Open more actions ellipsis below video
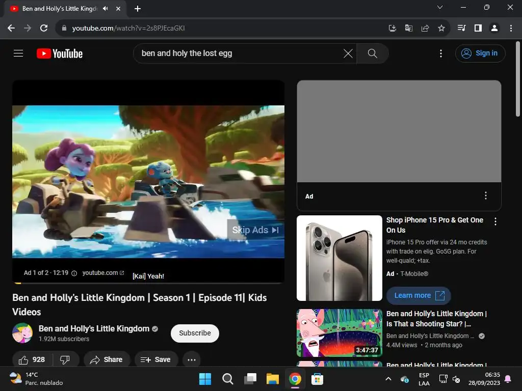 [192, 359]
